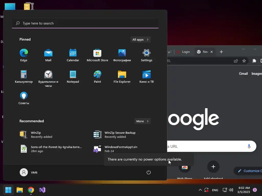Click the Start menu power button

(149, 172)
